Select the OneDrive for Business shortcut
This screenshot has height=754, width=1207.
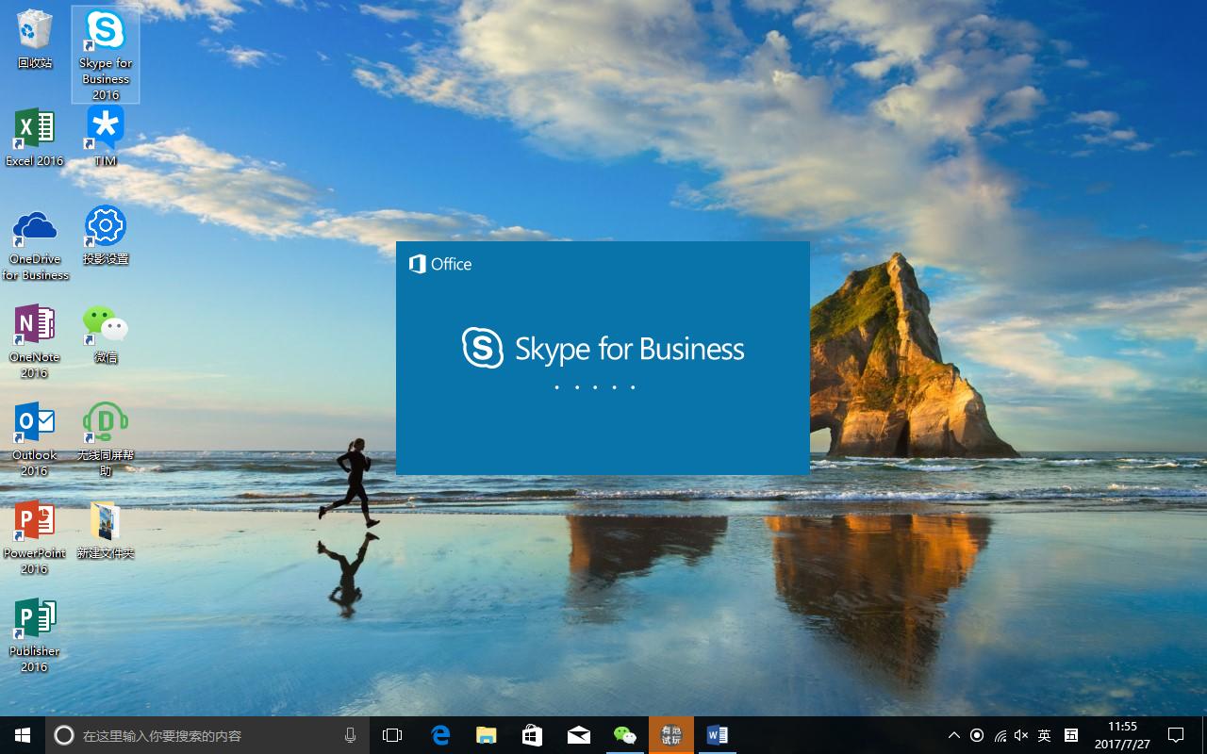click(x=35, y=229)
